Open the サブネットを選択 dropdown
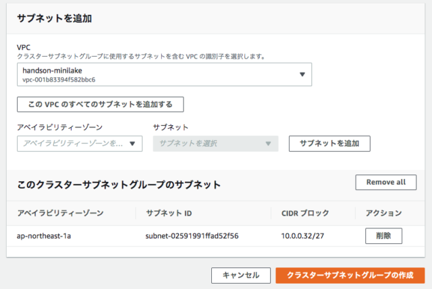 tap(215, 143)
